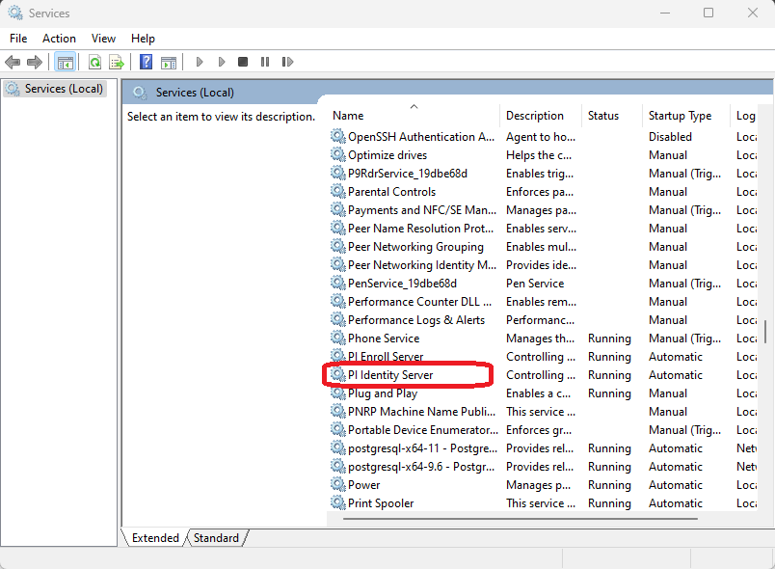Select the Plug and Play service

pyautogui.click(x=383, y=393)
